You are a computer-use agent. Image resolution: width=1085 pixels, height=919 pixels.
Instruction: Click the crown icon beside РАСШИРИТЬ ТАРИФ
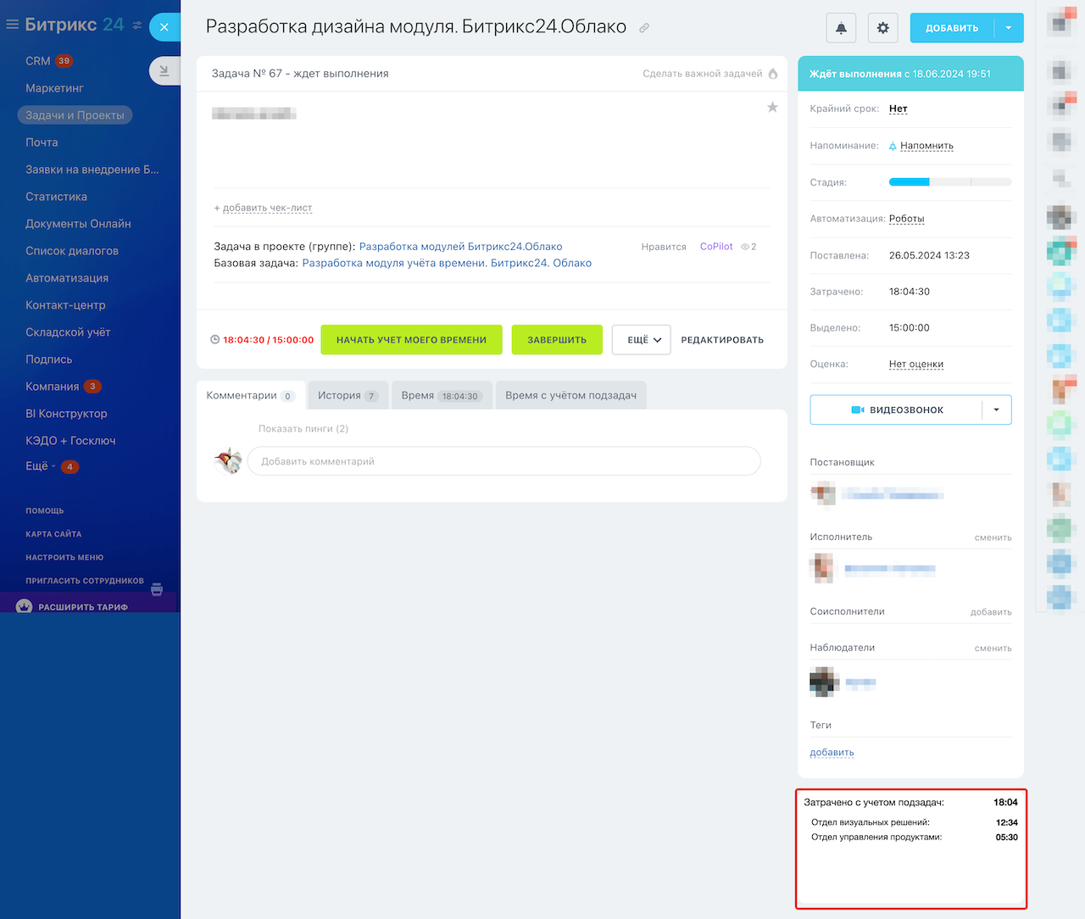[x=24, y=607]
